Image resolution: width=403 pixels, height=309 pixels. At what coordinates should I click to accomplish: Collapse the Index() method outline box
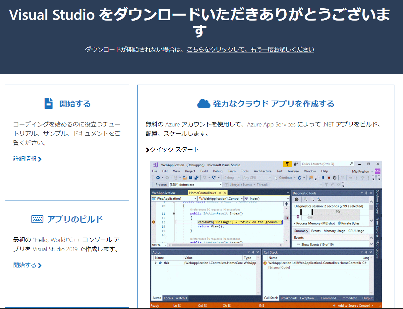click(174, 214)
